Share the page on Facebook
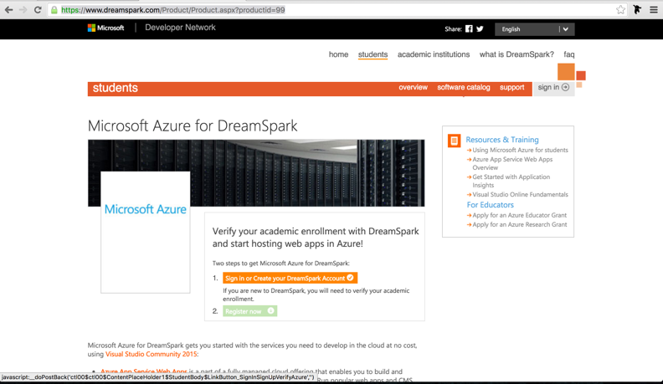 pyautogui.click(x=469, y=28)
